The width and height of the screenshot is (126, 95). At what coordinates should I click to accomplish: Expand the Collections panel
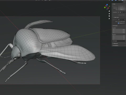click(x=115, y=44)
